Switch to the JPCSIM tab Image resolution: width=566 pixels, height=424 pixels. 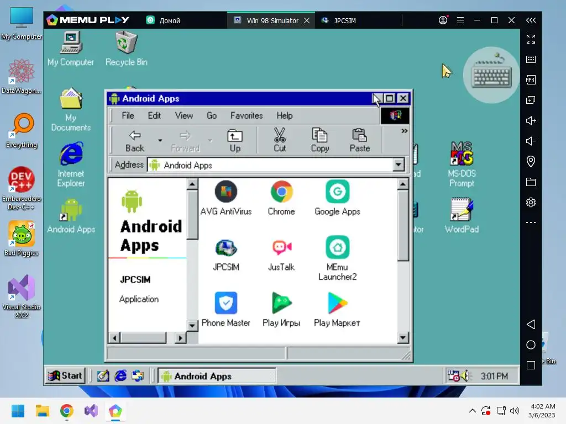tap(339, 20)
